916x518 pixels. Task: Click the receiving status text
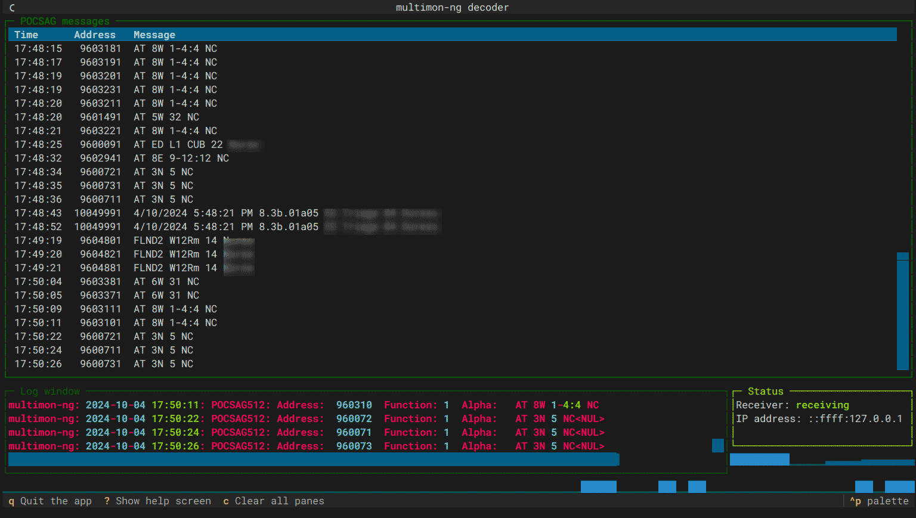822,405
